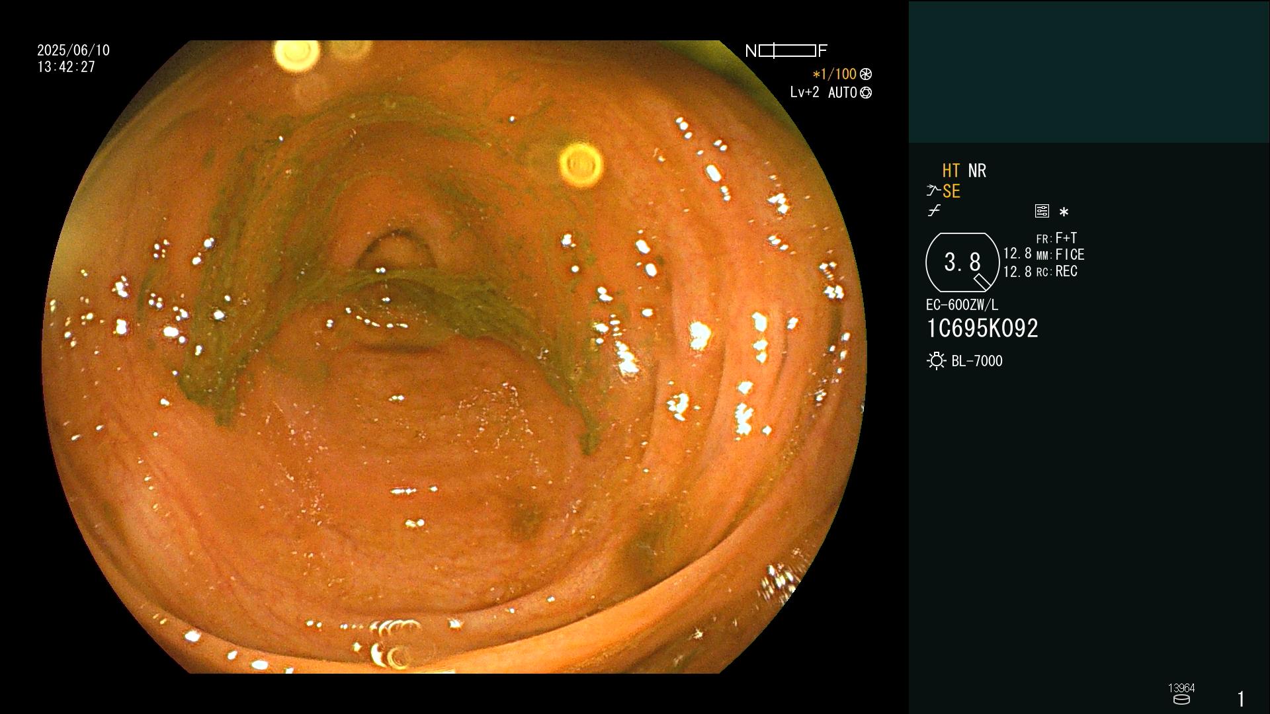Click the structure enhancement curve icon left of SE

[933, 191]
